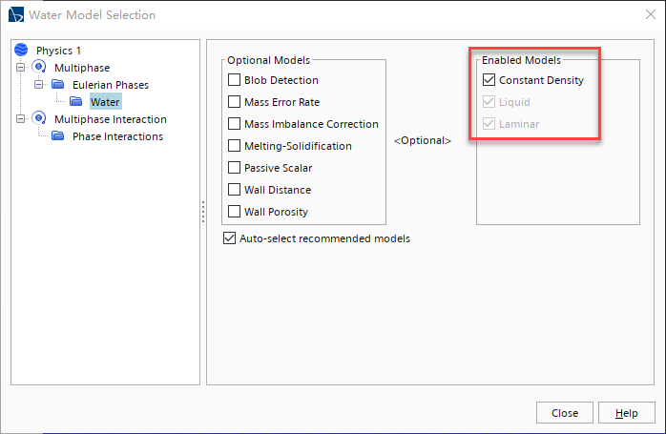The width and height of the screenshot is (666, 434).
Task: Collapse the Multiphase tree node
Action: (x=20, y=68)
